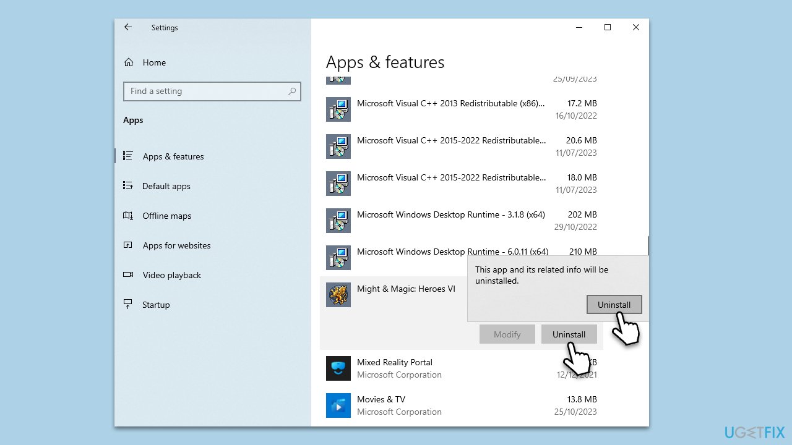Go to Settings Home
This screenshot has height=445, width=792.
pos(154,62)
